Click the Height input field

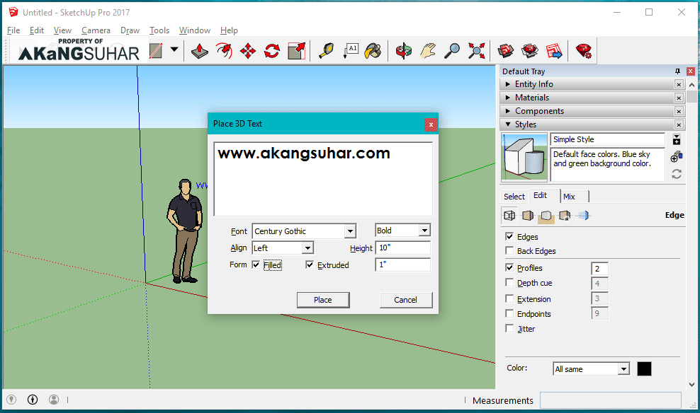pyautogui.click(x=402, y=248)
